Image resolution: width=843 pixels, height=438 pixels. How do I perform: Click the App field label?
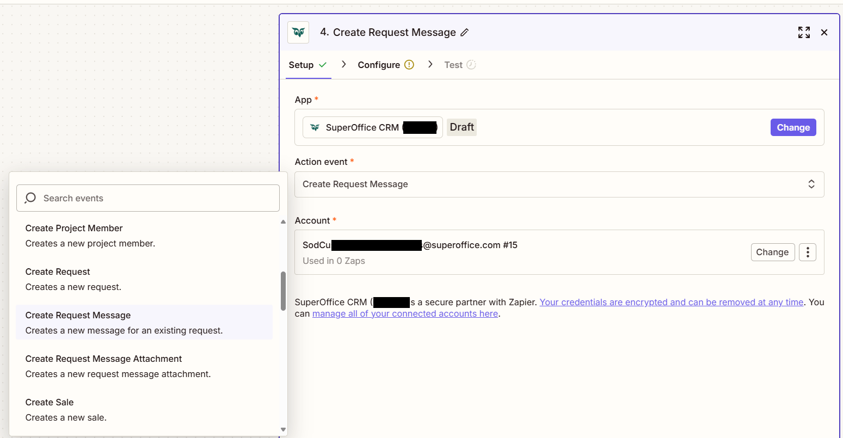(x=303, y=100)
